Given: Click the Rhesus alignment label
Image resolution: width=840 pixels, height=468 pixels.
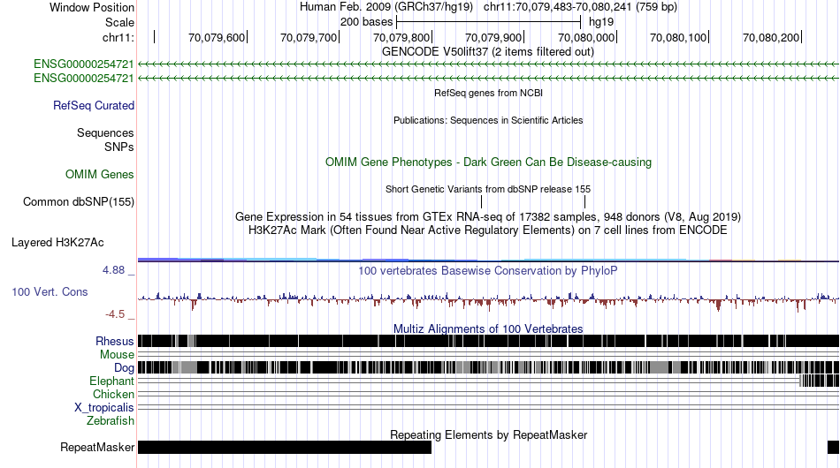Looking at the screenshot, I should [x=115, y=341].
